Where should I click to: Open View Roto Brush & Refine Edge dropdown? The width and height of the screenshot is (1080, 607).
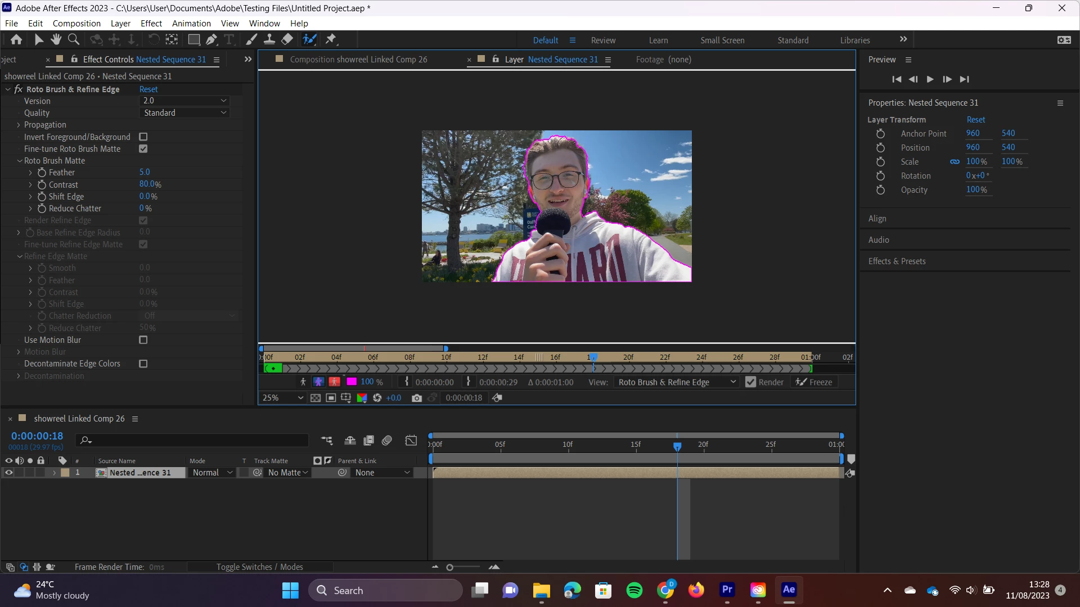pyautogui.click(x=677, y=382)
